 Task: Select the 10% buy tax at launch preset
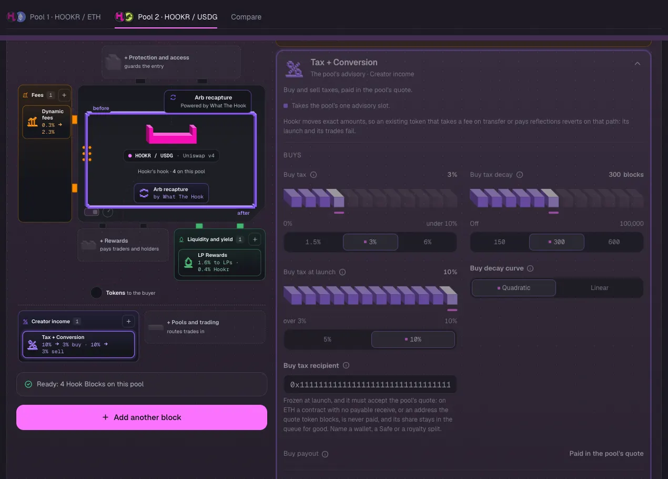(413, 340)
